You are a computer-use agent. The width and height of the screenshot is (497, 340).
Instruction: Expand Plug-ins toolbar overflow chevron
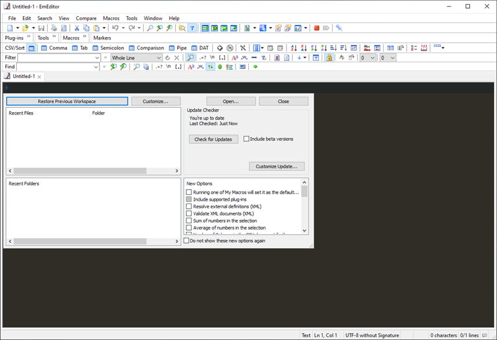[28, 37]
